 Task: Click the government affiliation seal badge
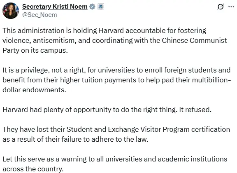pos(101,7)
